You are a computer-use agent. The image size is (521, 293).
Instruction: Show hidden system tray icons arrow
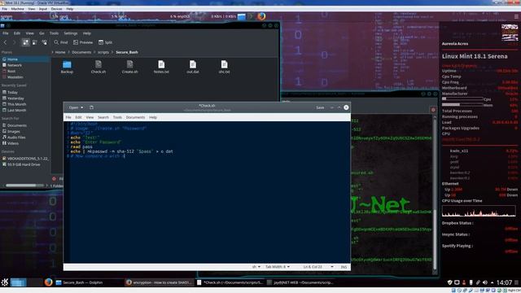[x=492, y=282]
